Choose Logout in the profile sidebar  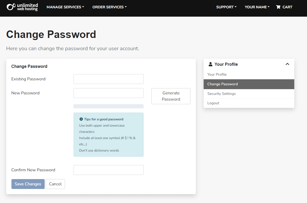(x=249, y=103)
